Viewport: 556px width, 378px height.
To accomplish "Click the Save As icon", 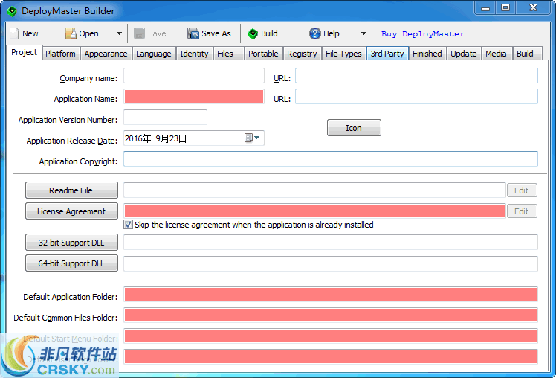I will click(193, 33).
